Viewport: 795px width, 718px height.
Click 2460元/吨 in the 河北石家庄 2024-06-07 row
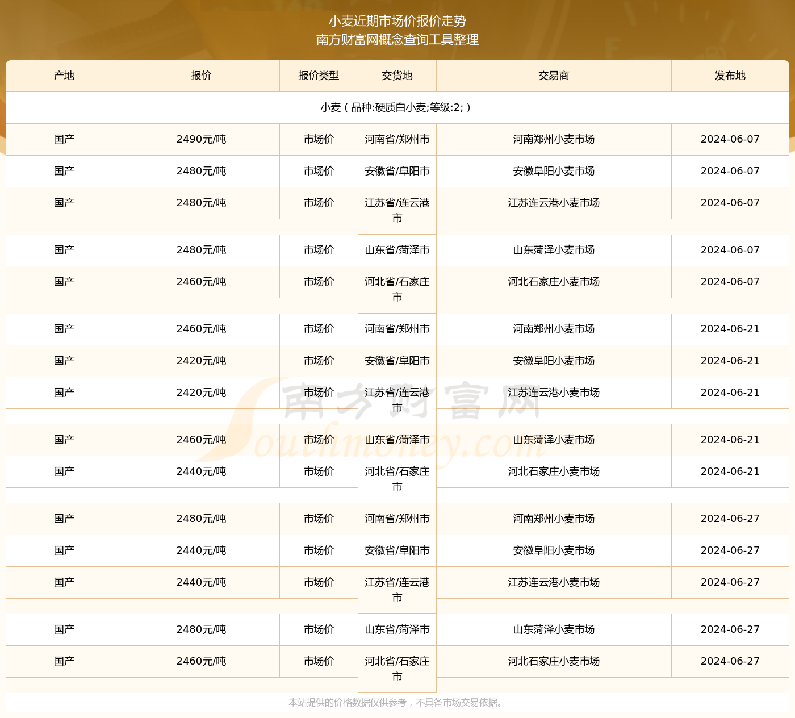click(201, 282)
